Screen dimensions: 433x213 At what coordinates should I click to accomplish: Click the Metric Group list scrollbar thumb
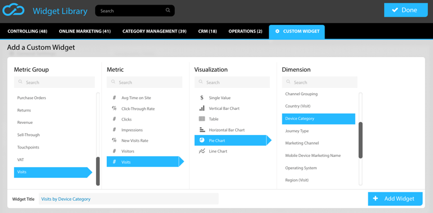tap(98, 171)
